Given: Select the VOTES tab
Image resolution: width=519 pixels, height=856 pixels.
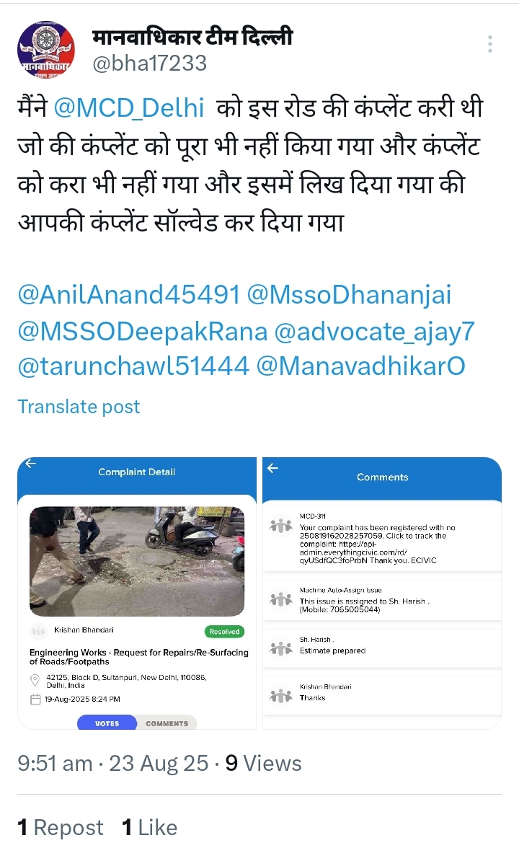Looking at the screenshot, I should (x=107, y=723).
